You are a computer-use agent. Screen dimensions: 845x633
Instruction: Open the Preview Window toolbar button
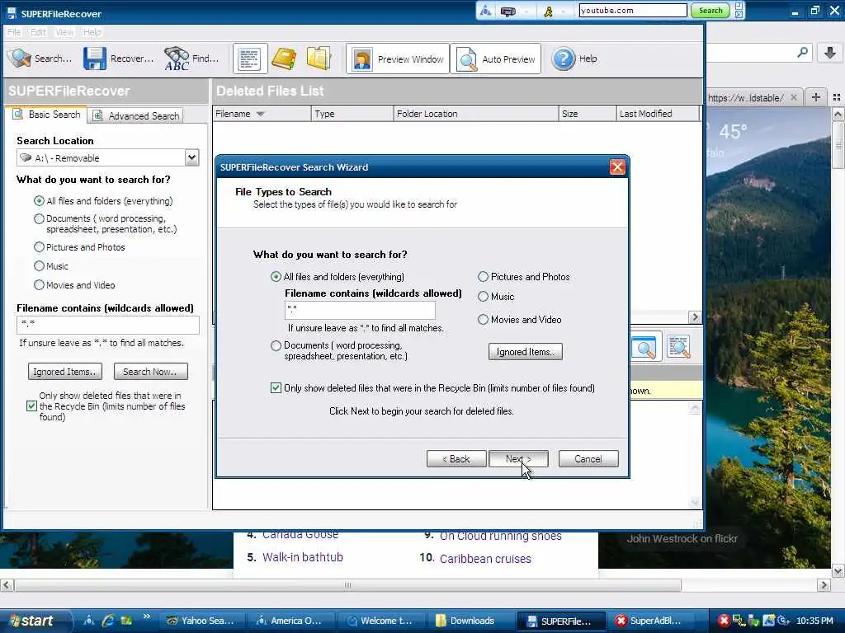[x=398, y=59]
